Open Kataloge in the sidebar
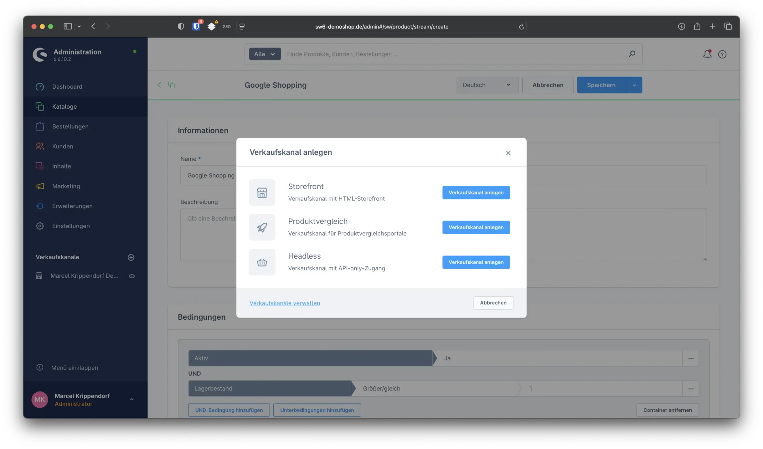This screenshot has width=763, height=449. (64, 106)
